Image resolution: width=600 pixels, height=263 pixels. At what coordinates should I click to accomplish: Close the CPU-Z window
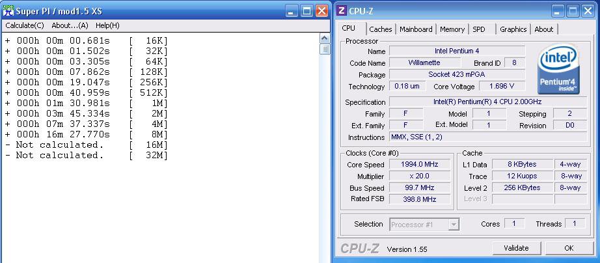click(588, 11)
